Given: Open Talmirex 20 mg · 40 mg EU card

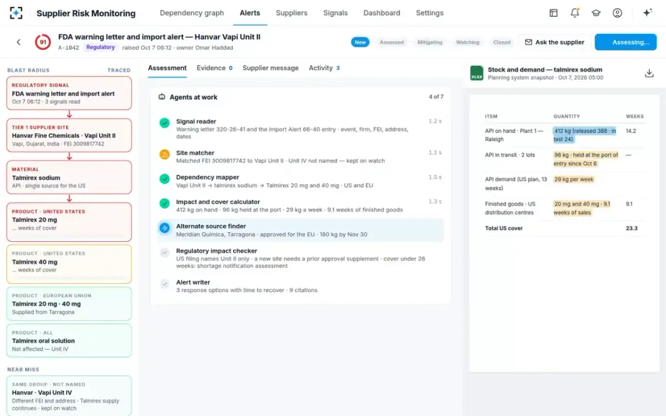Looking at the screenshot, I should point(69,304).
